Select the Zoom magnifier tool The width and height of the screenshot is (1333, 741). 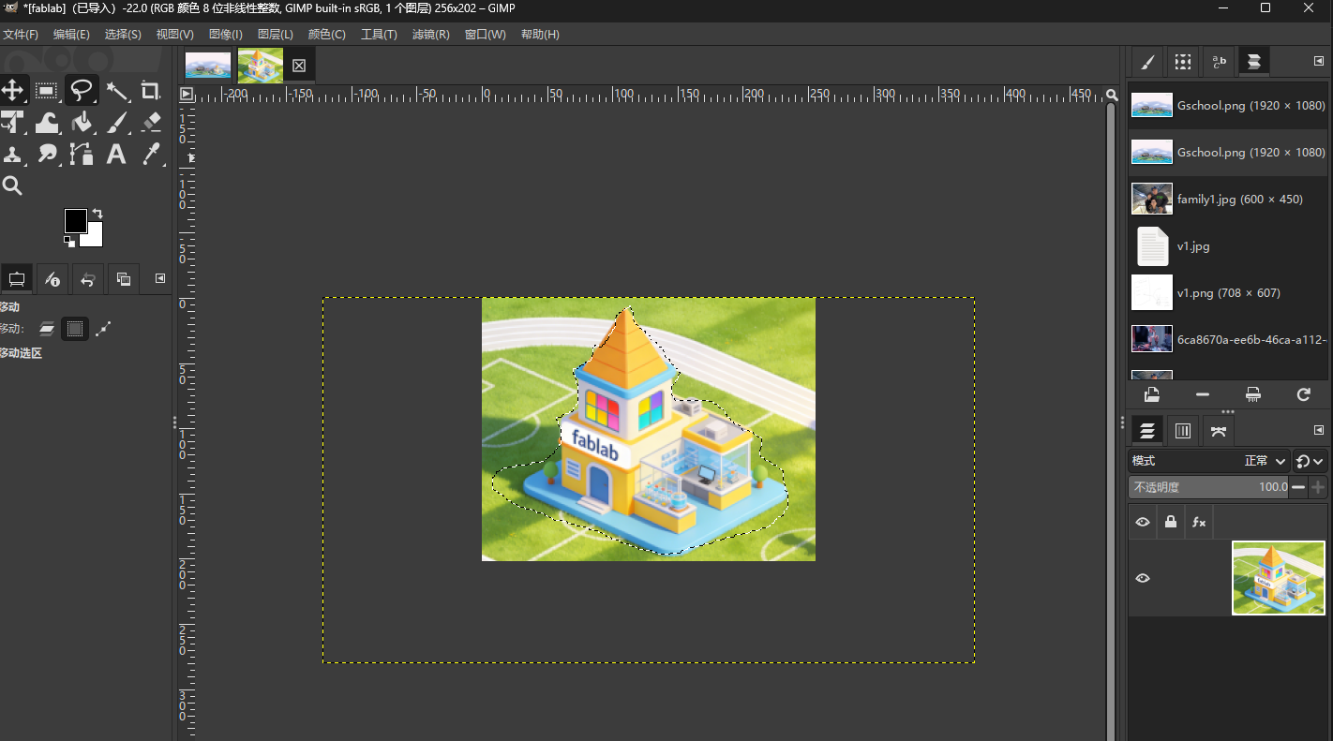coord(12,185)
